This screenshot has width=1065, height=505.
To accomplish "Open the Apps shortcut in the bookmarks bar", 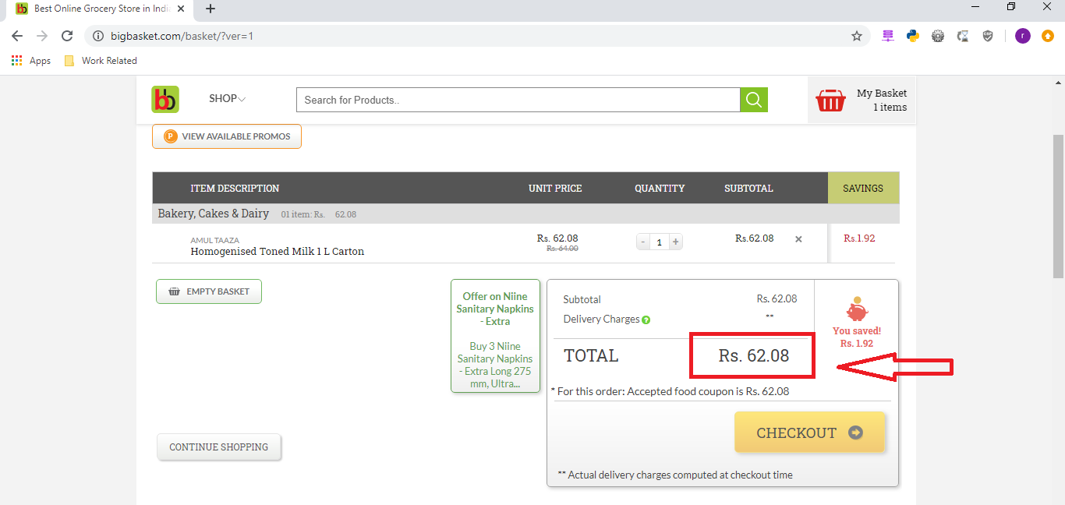I will [31, 61].
